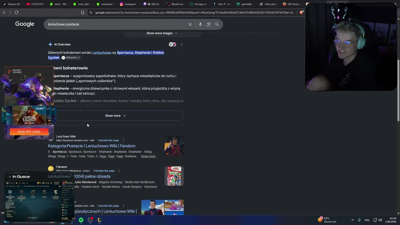Switch to the indie_ekipa tab
The image size is (400, 225).
pos(268,4)
